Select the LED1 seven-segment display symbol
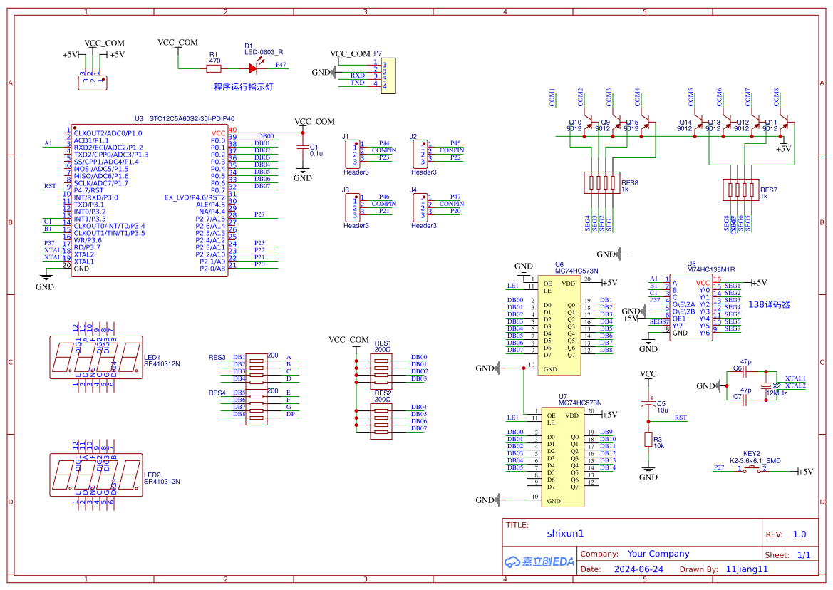 pos(94,356)
